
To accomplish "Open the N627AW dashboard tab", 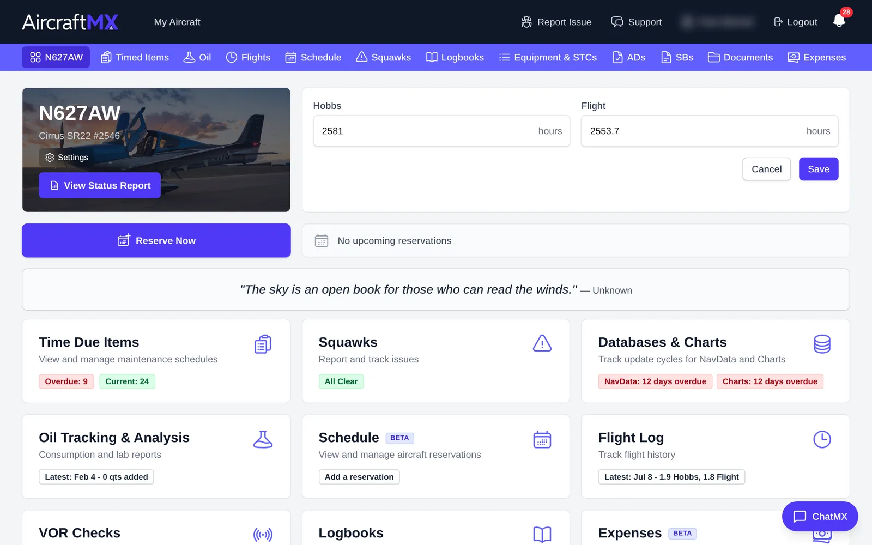I will 56,57.
